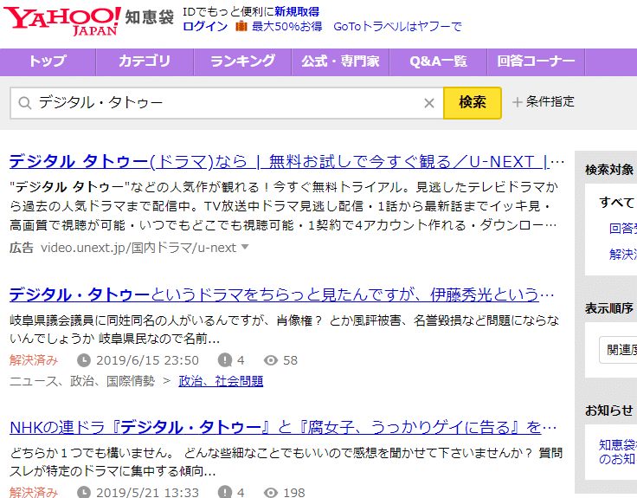637x498 pixels.
Task: Clear the search text with the X icon
Action: coord(429,103)
